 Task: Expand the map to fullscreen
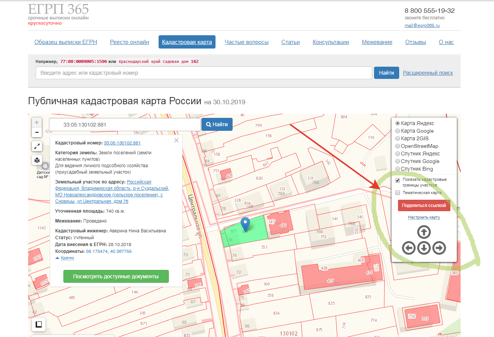click(37, 146)
